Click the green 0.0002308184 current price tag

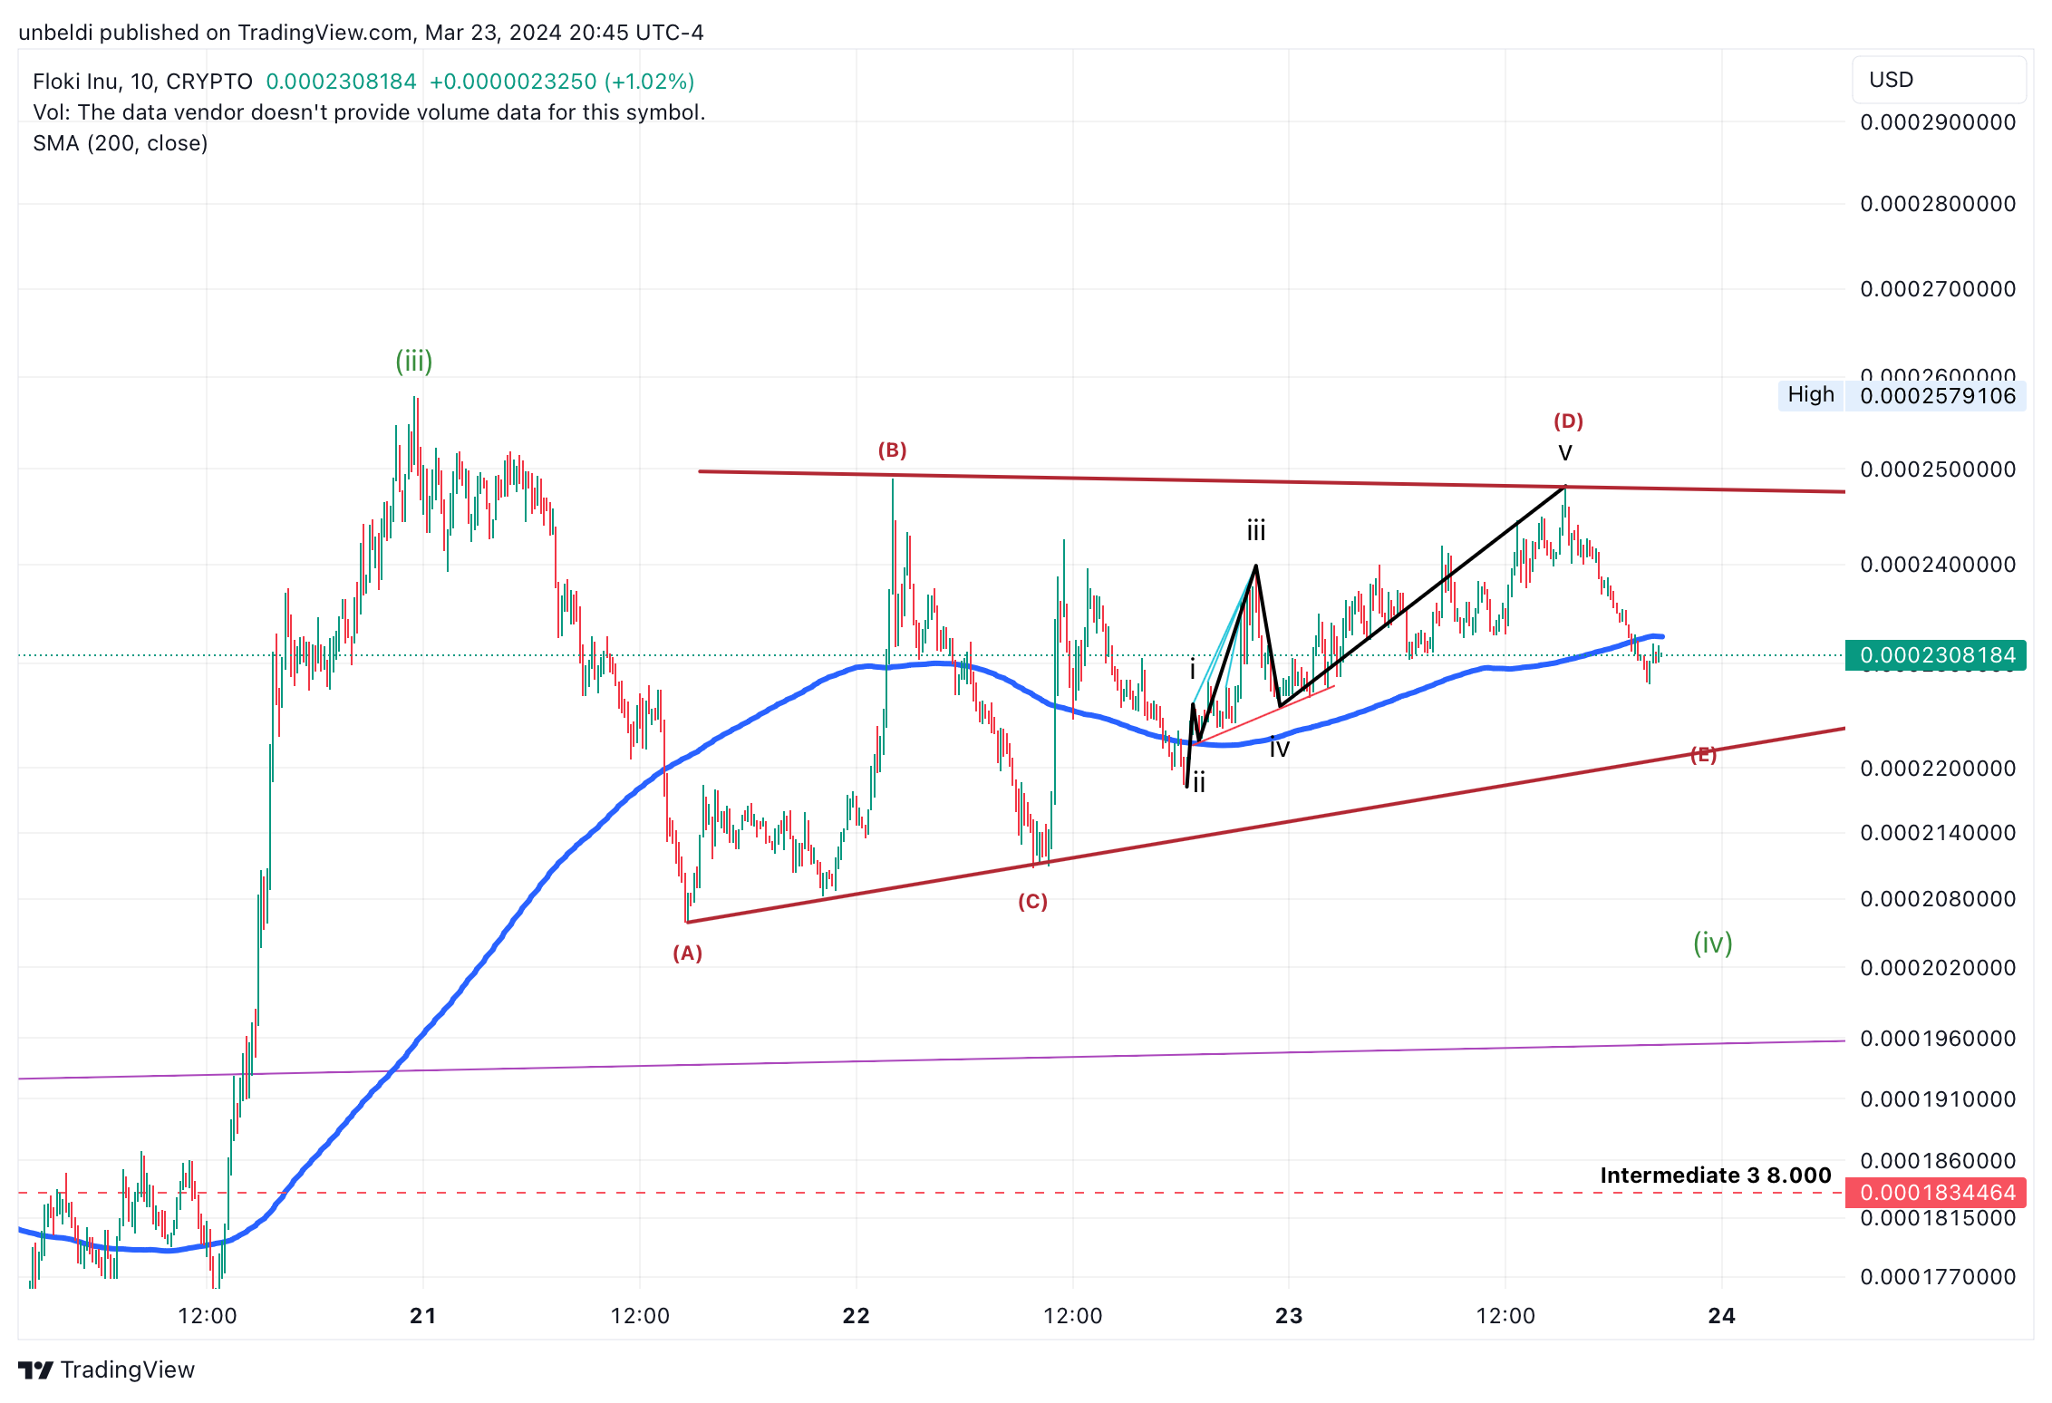pyautogui.click(x=1936, y=655)
